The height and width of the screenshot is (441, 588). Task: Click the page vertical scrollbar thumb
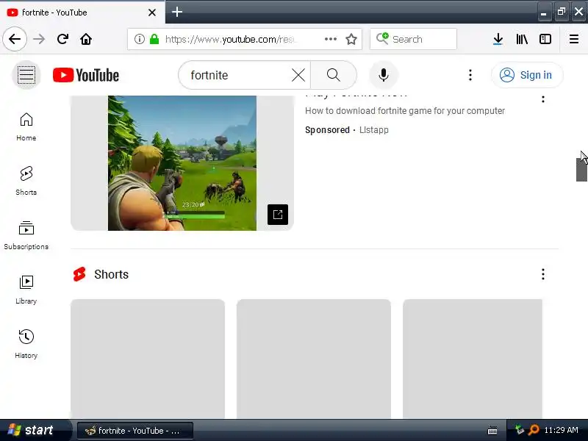pos(581,170)
